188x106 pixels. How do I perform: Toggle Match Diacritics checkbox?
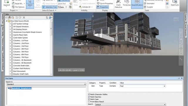pyautogui.click(x=89, y=97)
